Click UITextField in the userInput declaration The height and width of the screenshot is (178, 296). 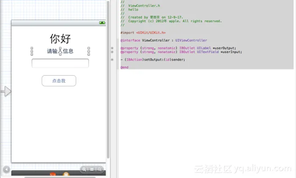click(x=208, y=52)
